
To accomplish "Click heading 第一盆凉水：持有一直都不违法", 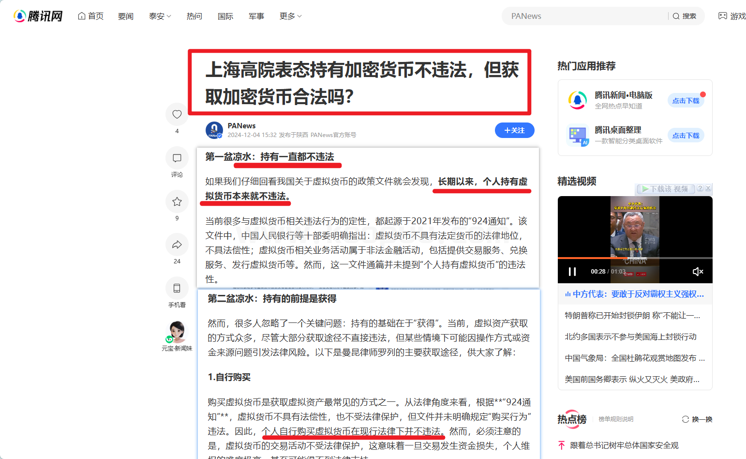I will coord(269,157).
